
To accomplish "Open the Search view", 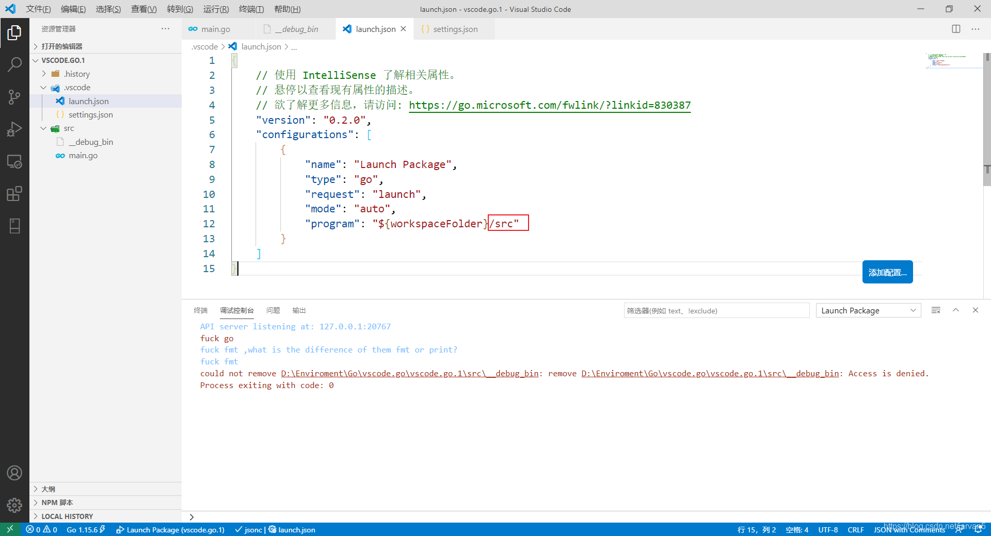I will (14, 65).
